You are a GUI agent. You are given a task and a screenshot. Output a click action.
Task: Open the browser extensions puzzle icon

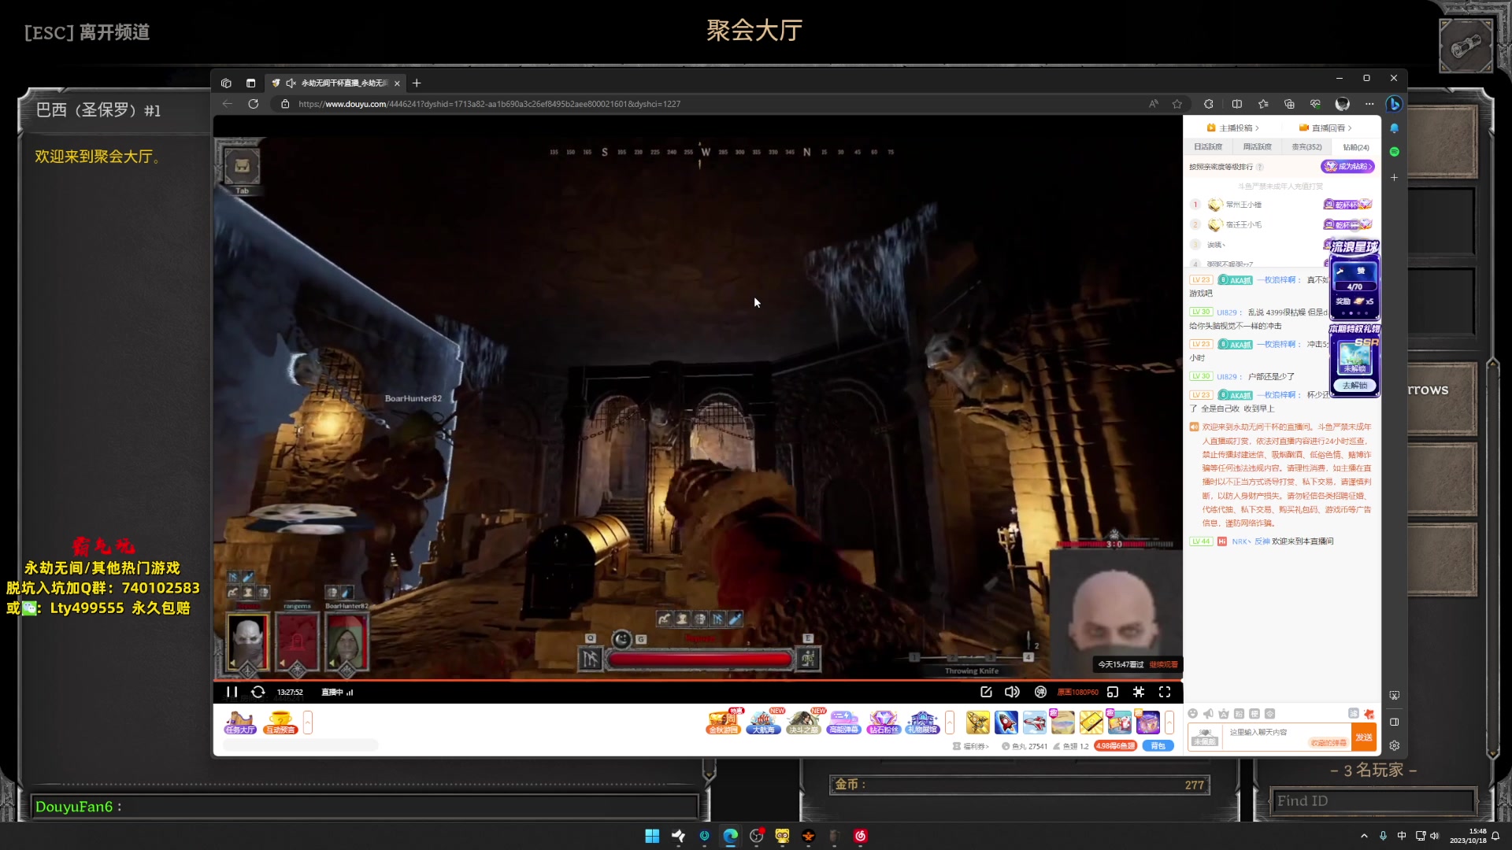click(x=1208, y=104)
